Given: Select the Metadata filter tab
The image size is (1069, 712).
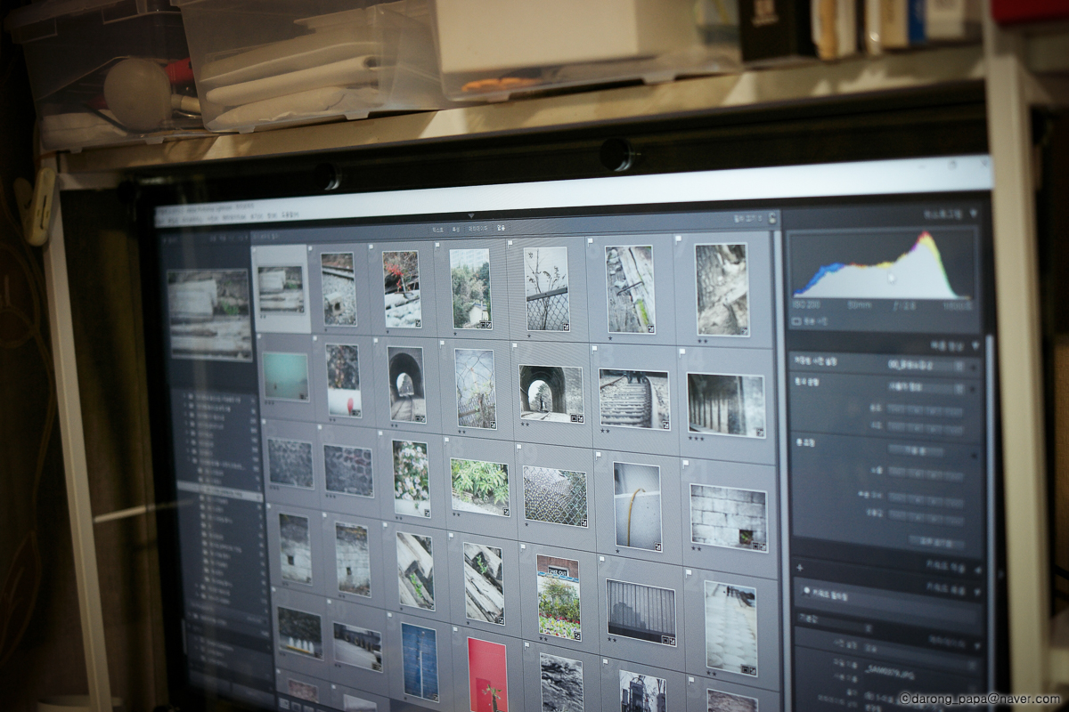Looking at the screenshot, I should [x=478, y=229].
